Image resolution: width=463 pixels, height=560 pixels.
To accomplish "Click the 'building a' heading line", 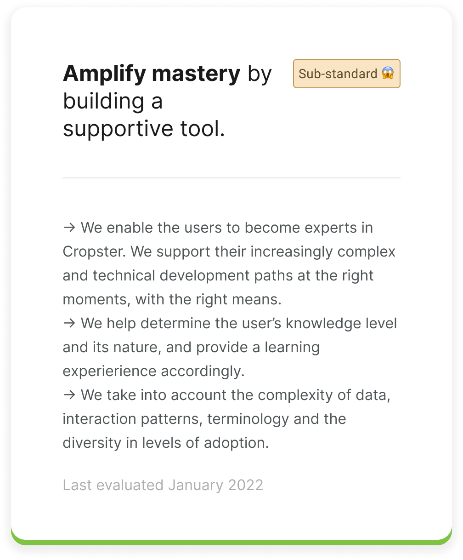I will click(x=113, y=101).
